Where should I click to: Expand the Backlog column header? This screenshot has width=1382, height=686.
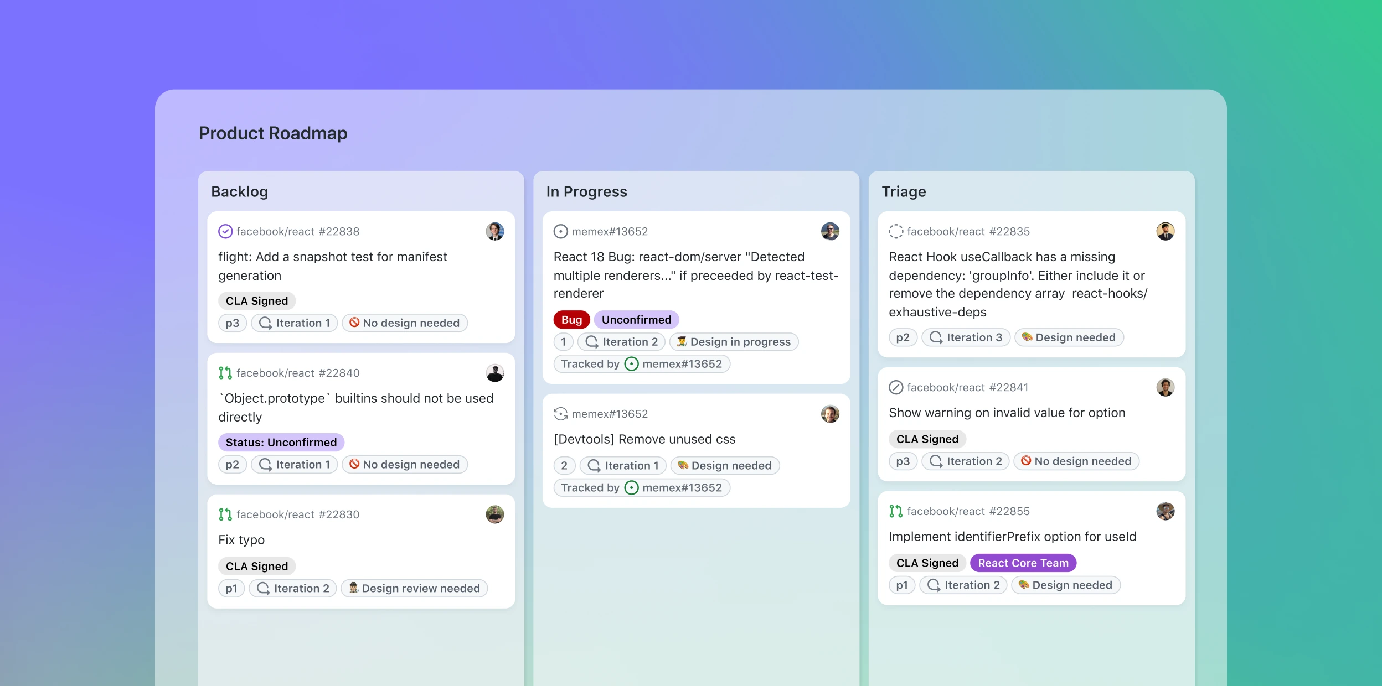tap(239, 191)
